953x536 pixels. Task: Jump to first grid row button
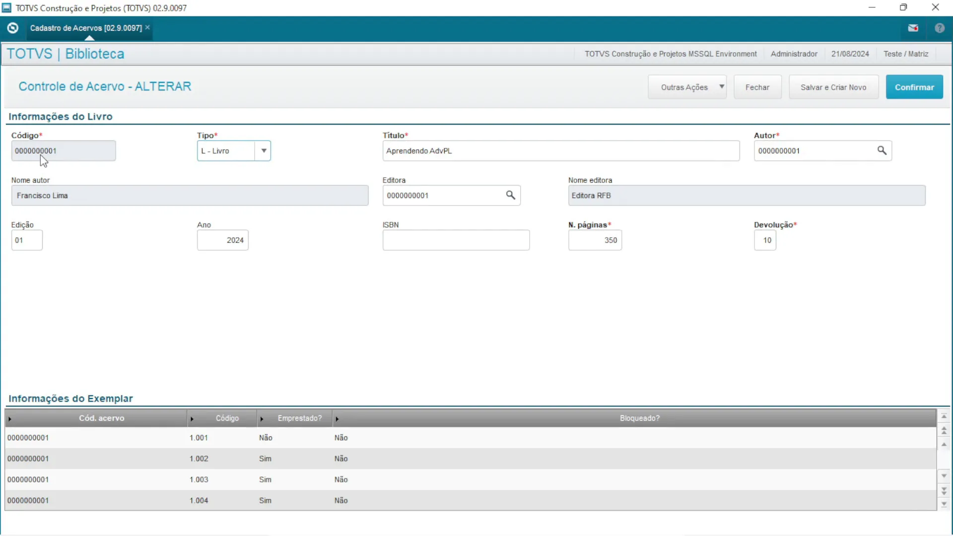pyautogui.click(x=944, y=416)
